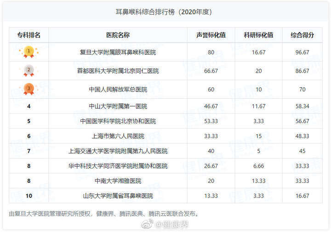The width and height of the screenshot is (331, 232).
Task: Select the 科研标化值 column header
Action: tap(258, 35)
